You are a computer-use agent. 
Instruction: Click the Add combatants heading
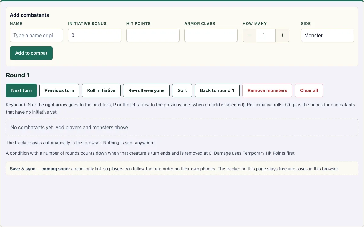click(30, 15)
